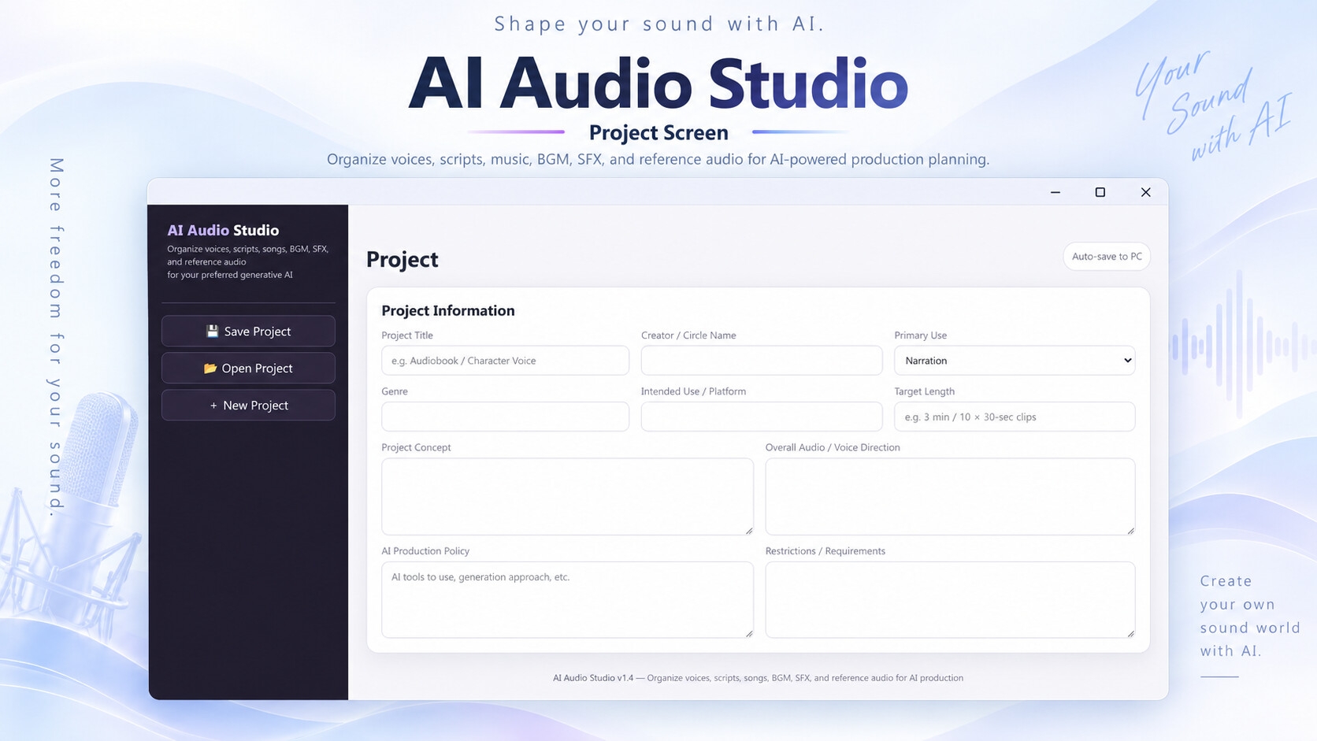Maximize the AI Audio Studio window
1317x741 pixels.
1100,192
